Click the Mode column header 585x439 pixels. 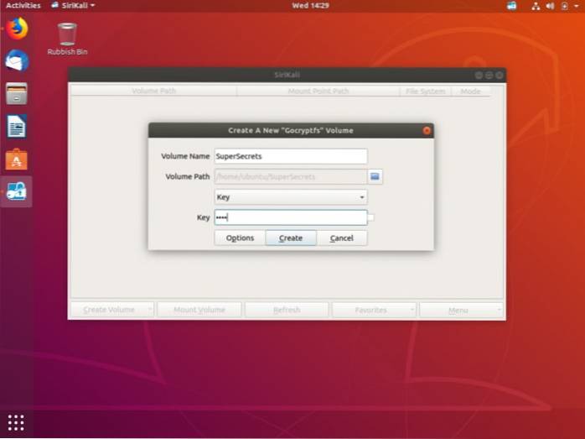point(470,91)
